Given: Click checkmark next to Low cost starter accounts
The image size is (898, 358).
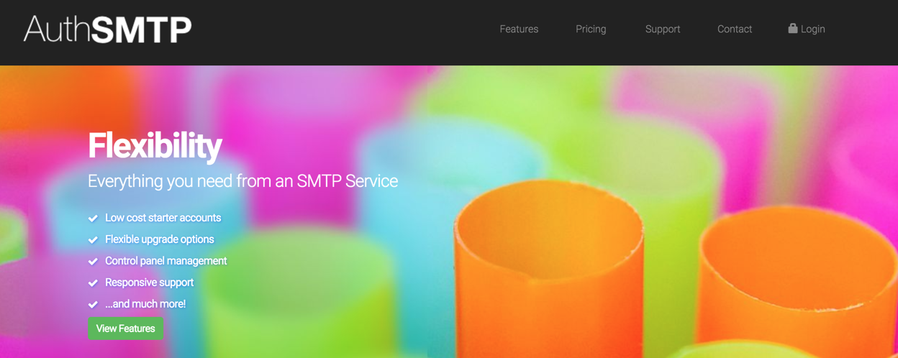Looking at the screenshot, I should click(x=93, y=218).
